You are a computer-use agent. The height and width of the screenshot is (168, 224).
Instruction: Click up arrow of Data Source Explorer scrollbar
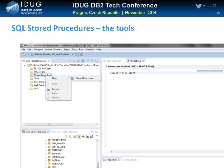[x=97, y=141]
